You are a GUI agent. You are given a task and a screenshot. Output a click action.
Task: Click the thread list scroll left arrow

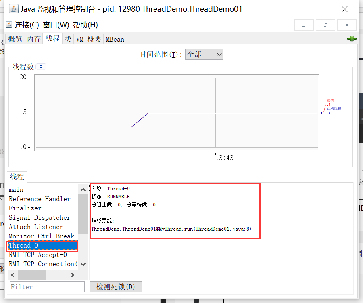coord(13,275)
